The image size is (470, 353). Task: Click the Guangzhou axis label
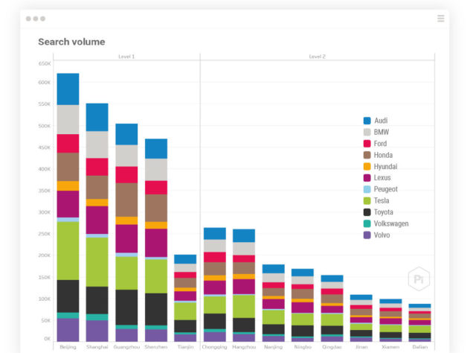(x=126, y=347)
